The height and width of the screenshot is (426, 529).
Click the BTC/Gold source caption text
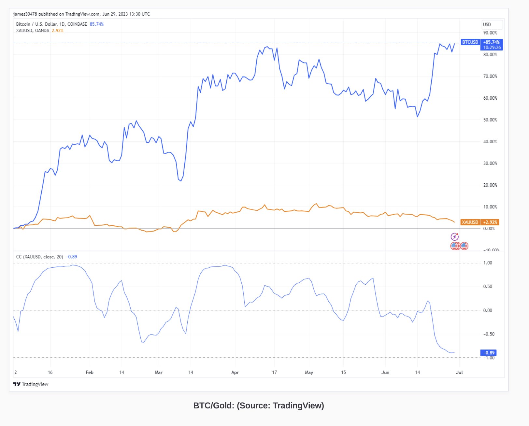coord(259,405)
